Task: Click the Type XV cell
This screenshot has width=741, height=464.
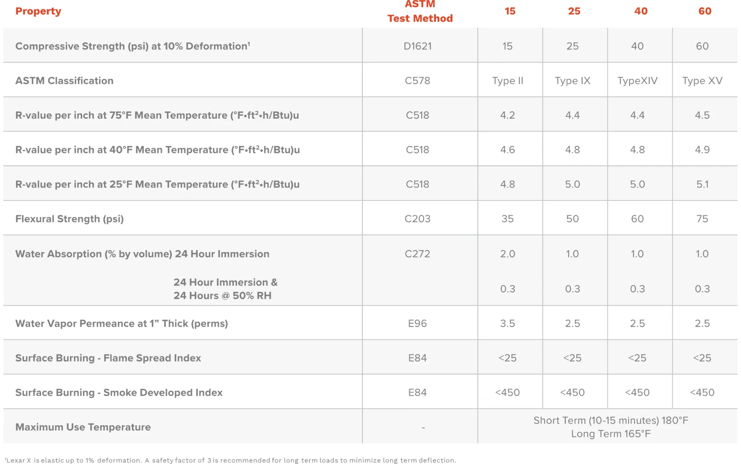Action: coord(702,80)
